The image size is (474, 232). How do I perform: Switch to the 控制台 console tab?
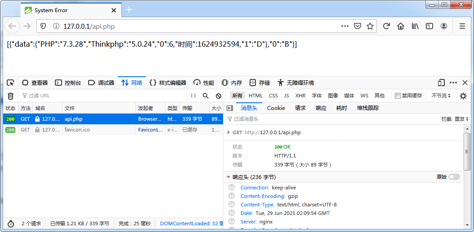68,83
